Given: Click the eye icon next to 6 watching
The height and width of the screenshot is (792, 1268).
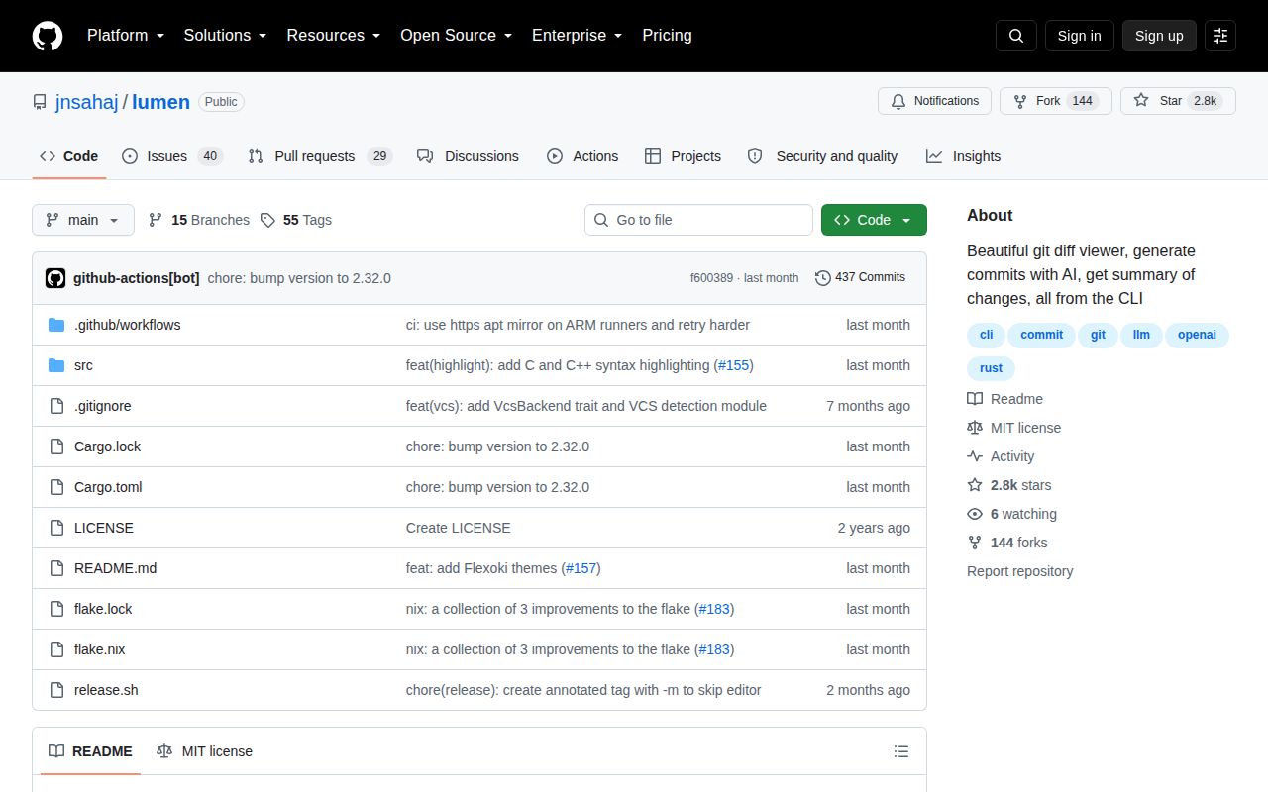Looking at the screenshot, I should click(x=975, y=514).
